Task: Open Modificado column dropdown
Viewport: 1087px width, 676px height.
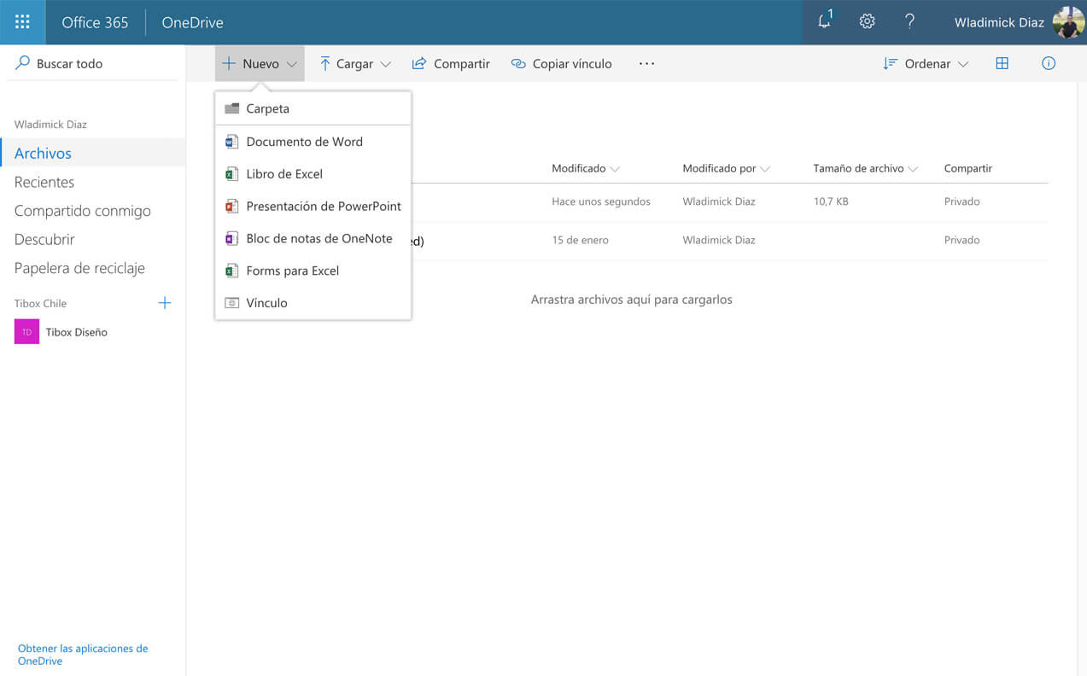Action: click(615, 169)
